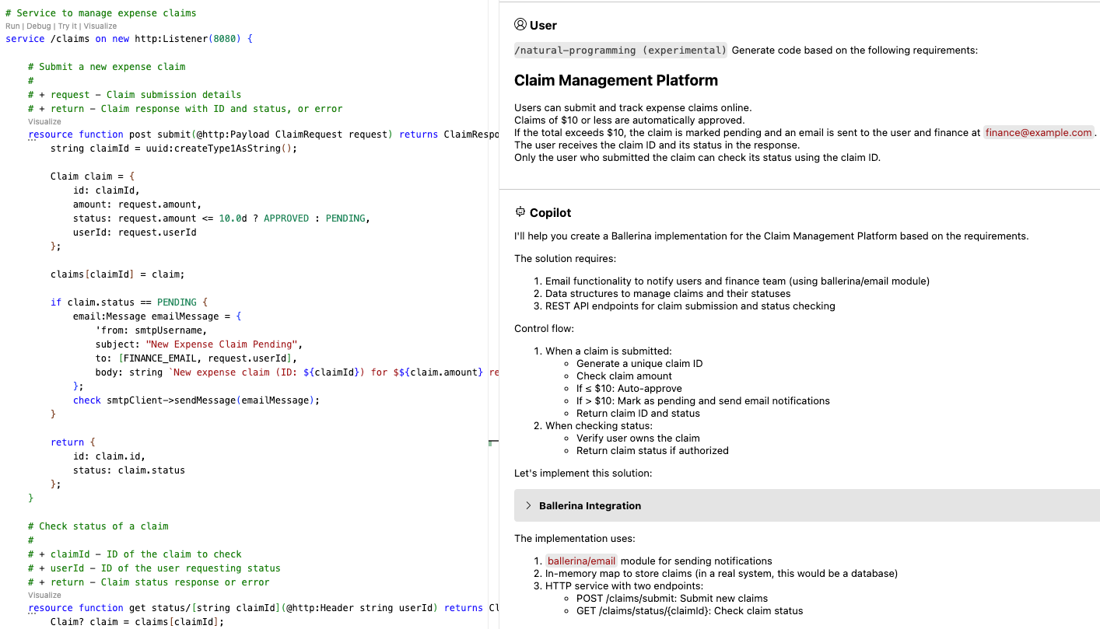The image size is (1100, 629).
Task: Click the Debug code lens above service
Action: coord(37,26)
